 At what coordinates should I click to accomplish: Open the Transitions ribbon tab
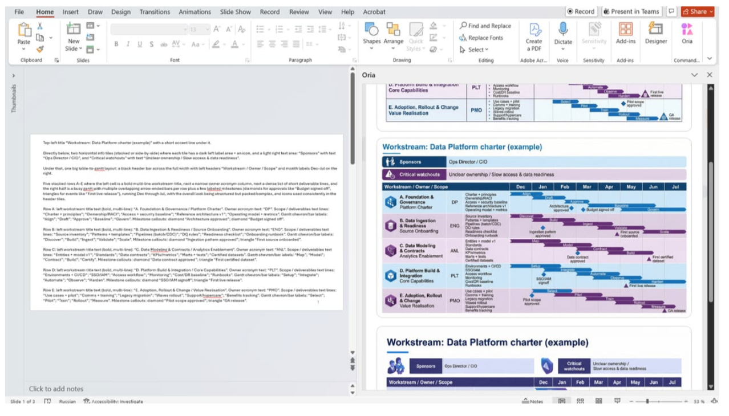(x=155, y=11)
